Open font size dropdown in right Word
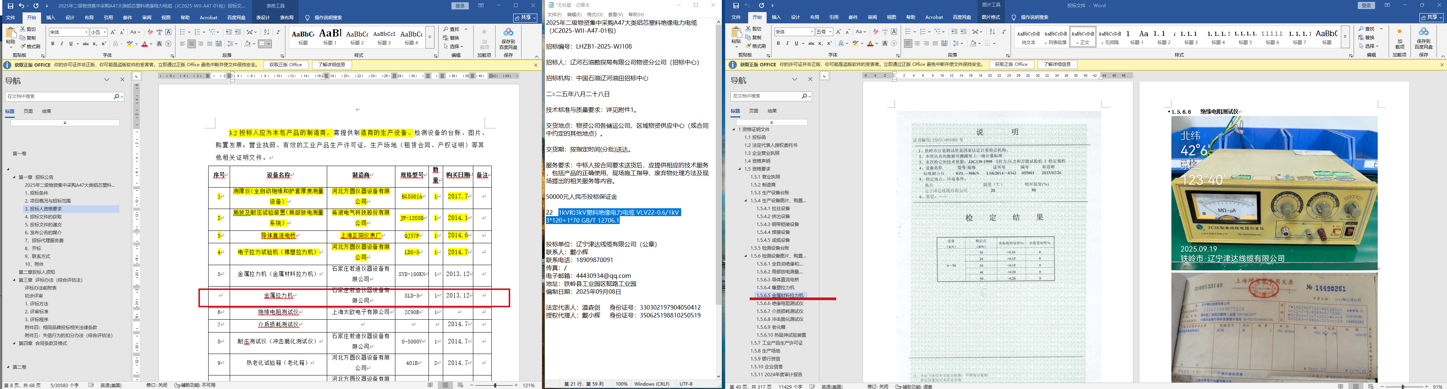Viewport: 1447px width, 389px height. point(830,32)
